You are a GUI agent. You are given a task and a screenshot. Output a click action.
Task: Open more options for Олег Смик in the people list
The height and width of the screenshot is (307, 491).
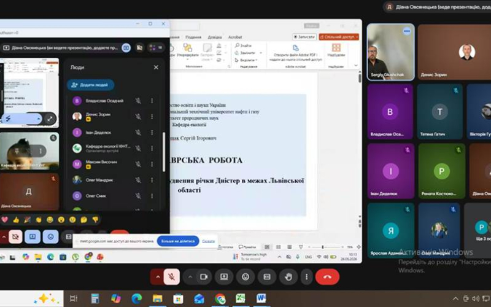pyautogui.click(x=152, y=196)
